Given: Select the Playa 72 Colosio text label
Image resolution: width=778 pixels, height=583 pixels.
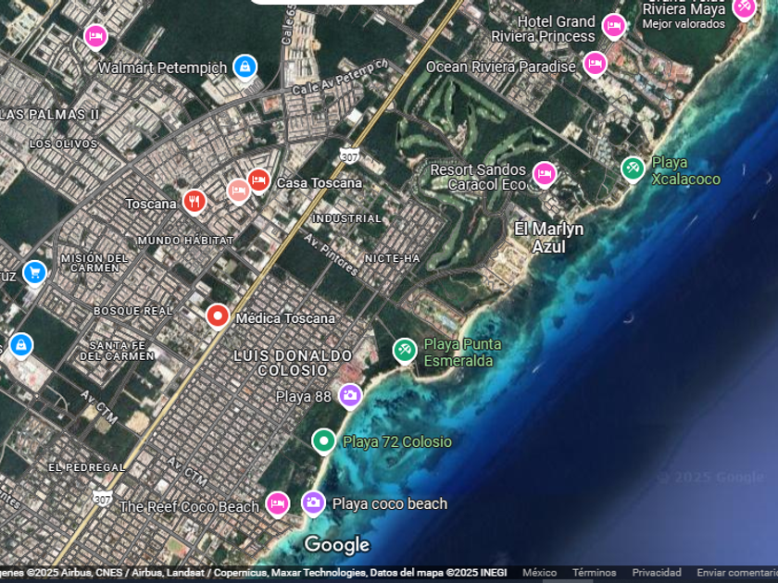Looking at the screenshot, I should tap(397, 441).
